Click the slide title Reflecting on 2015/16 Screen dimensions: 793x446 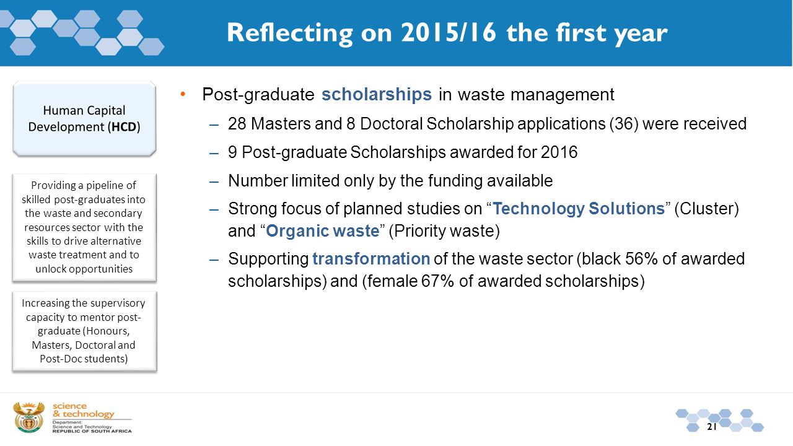[x=447, y=33]
